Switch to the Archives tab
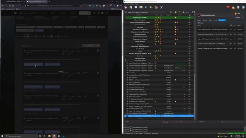Image resolution: width=246 pixels, height=138 pixels. click(205, 20)
